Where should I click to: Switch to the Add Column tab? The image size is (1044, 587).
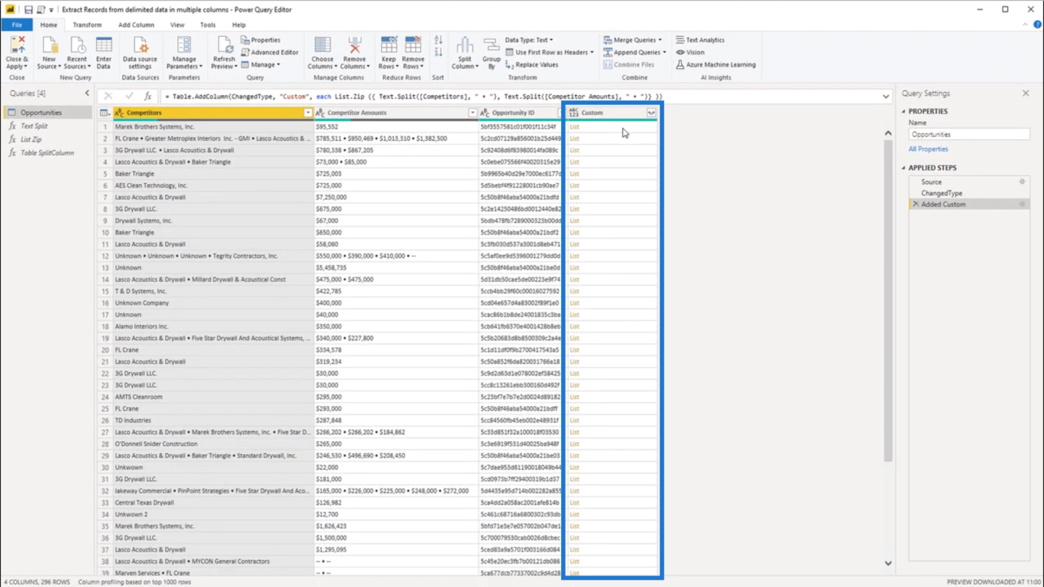click(x=136, y=25)
